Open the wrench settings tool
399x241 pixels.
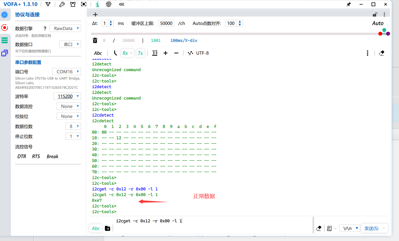pyautogui.click(x=62, y=4)
